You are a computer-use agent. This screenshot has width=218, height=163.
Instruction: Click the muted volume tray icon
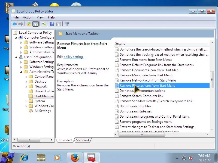(x=190, y=158)
